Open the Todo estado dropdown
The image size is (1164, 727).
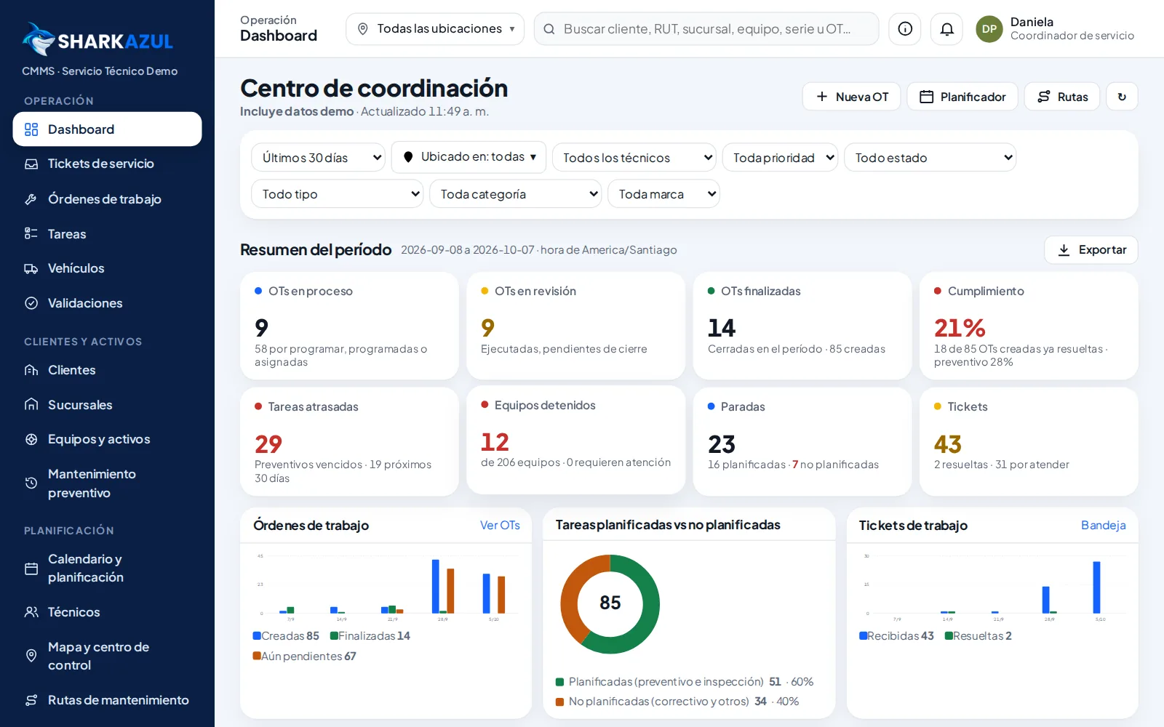pos(930,158)
